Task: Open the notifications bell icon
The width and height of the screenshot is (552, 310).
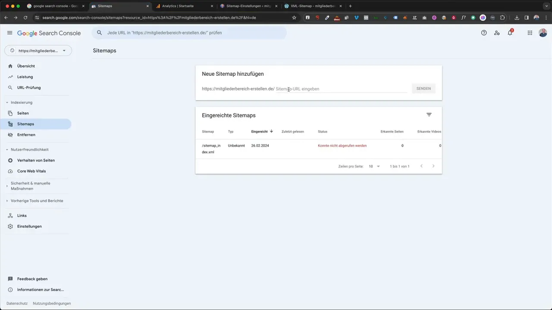Action: pyautogui.click(x=510, y=33)
